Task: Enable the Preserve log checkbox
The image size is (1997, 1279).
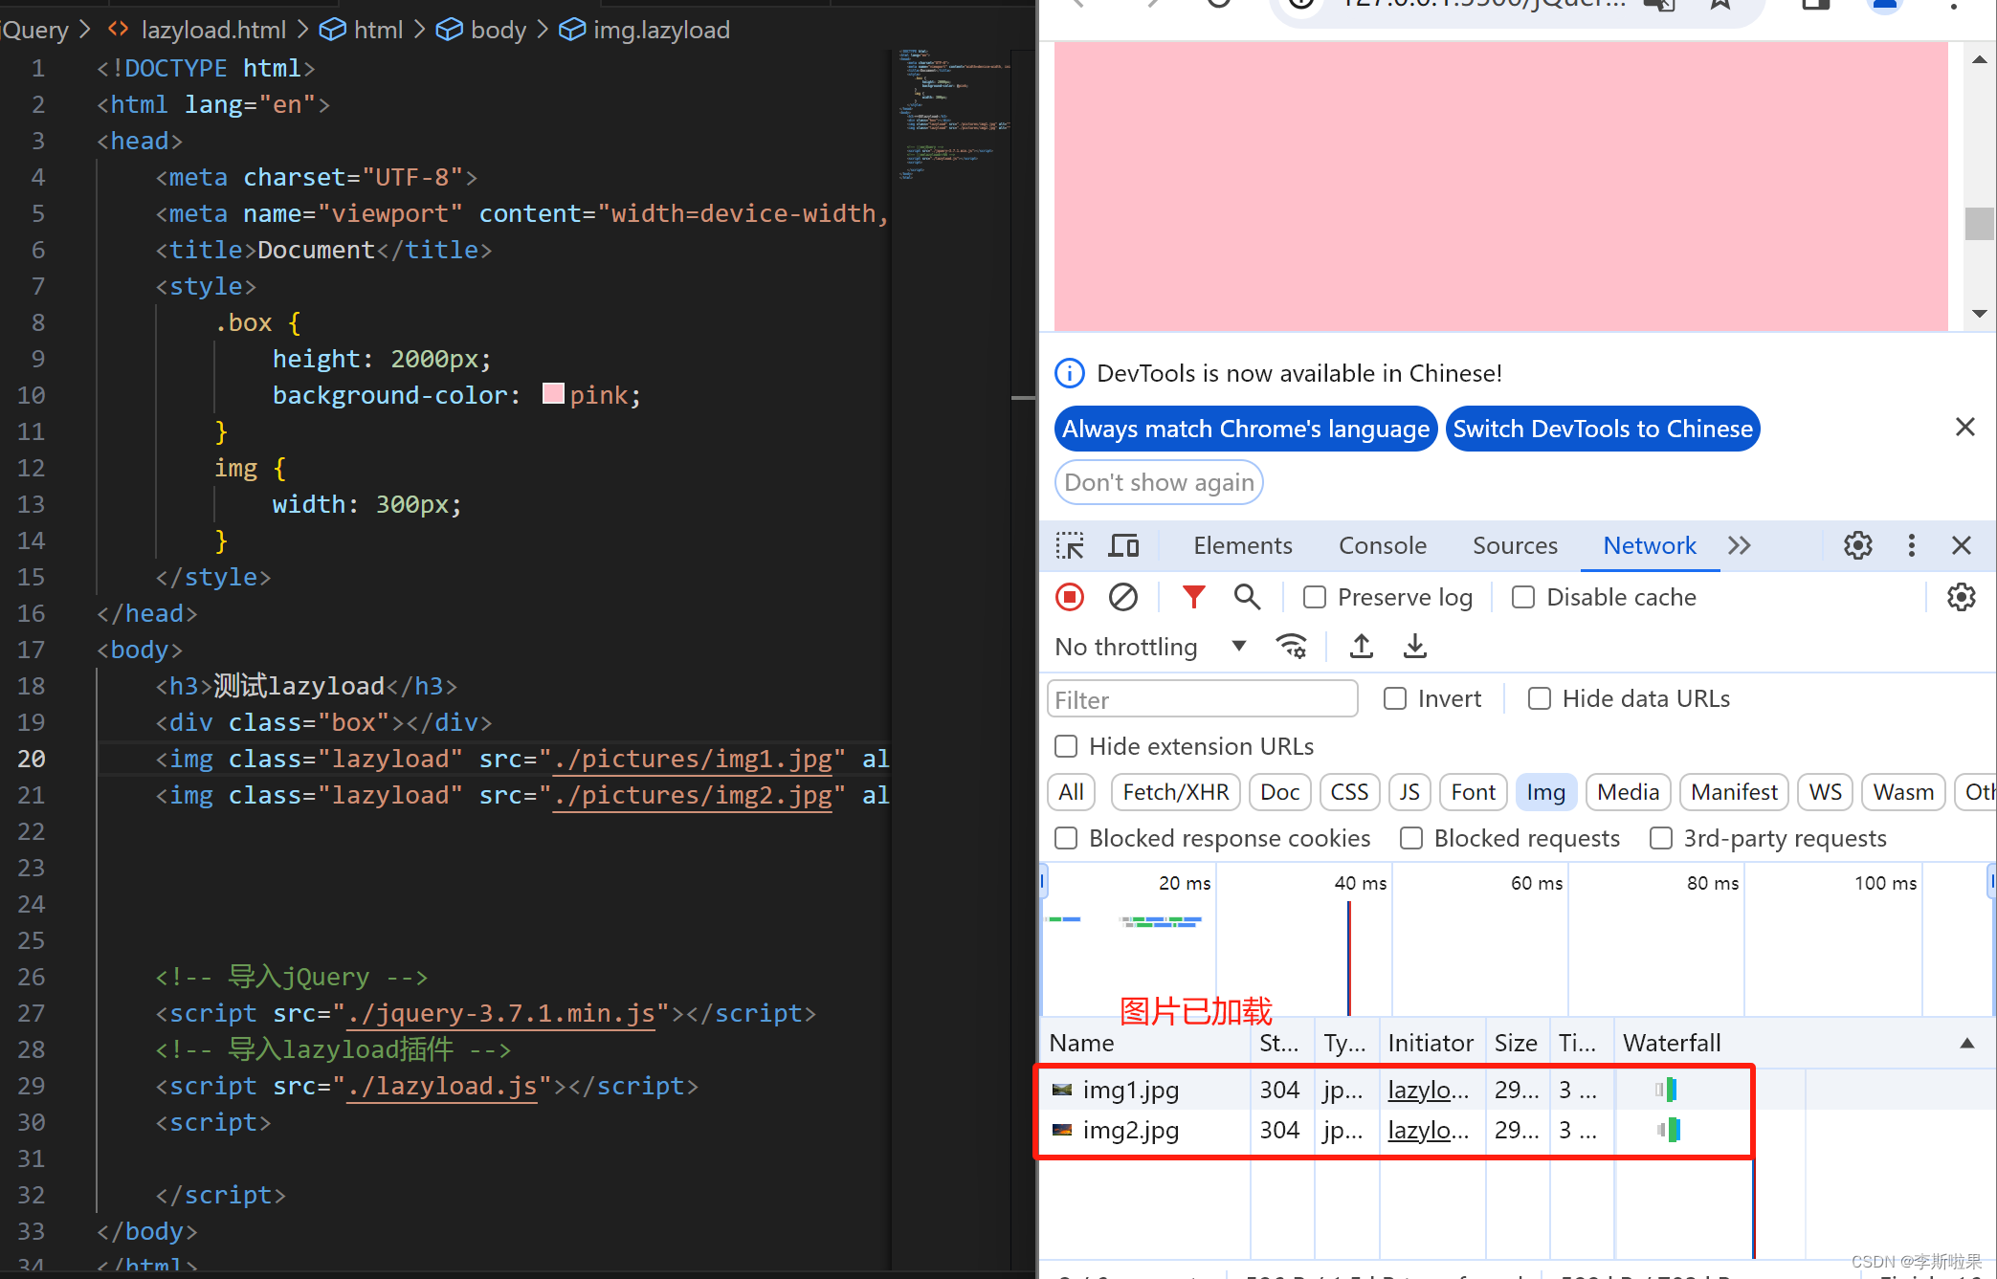Action: pyautogui.click(x=1315, y=597)
